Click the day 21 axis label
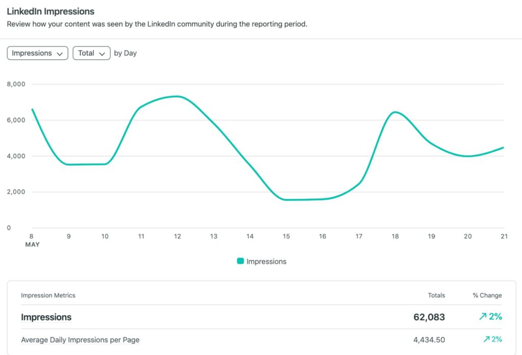522x355 pixels. point(504,236)
